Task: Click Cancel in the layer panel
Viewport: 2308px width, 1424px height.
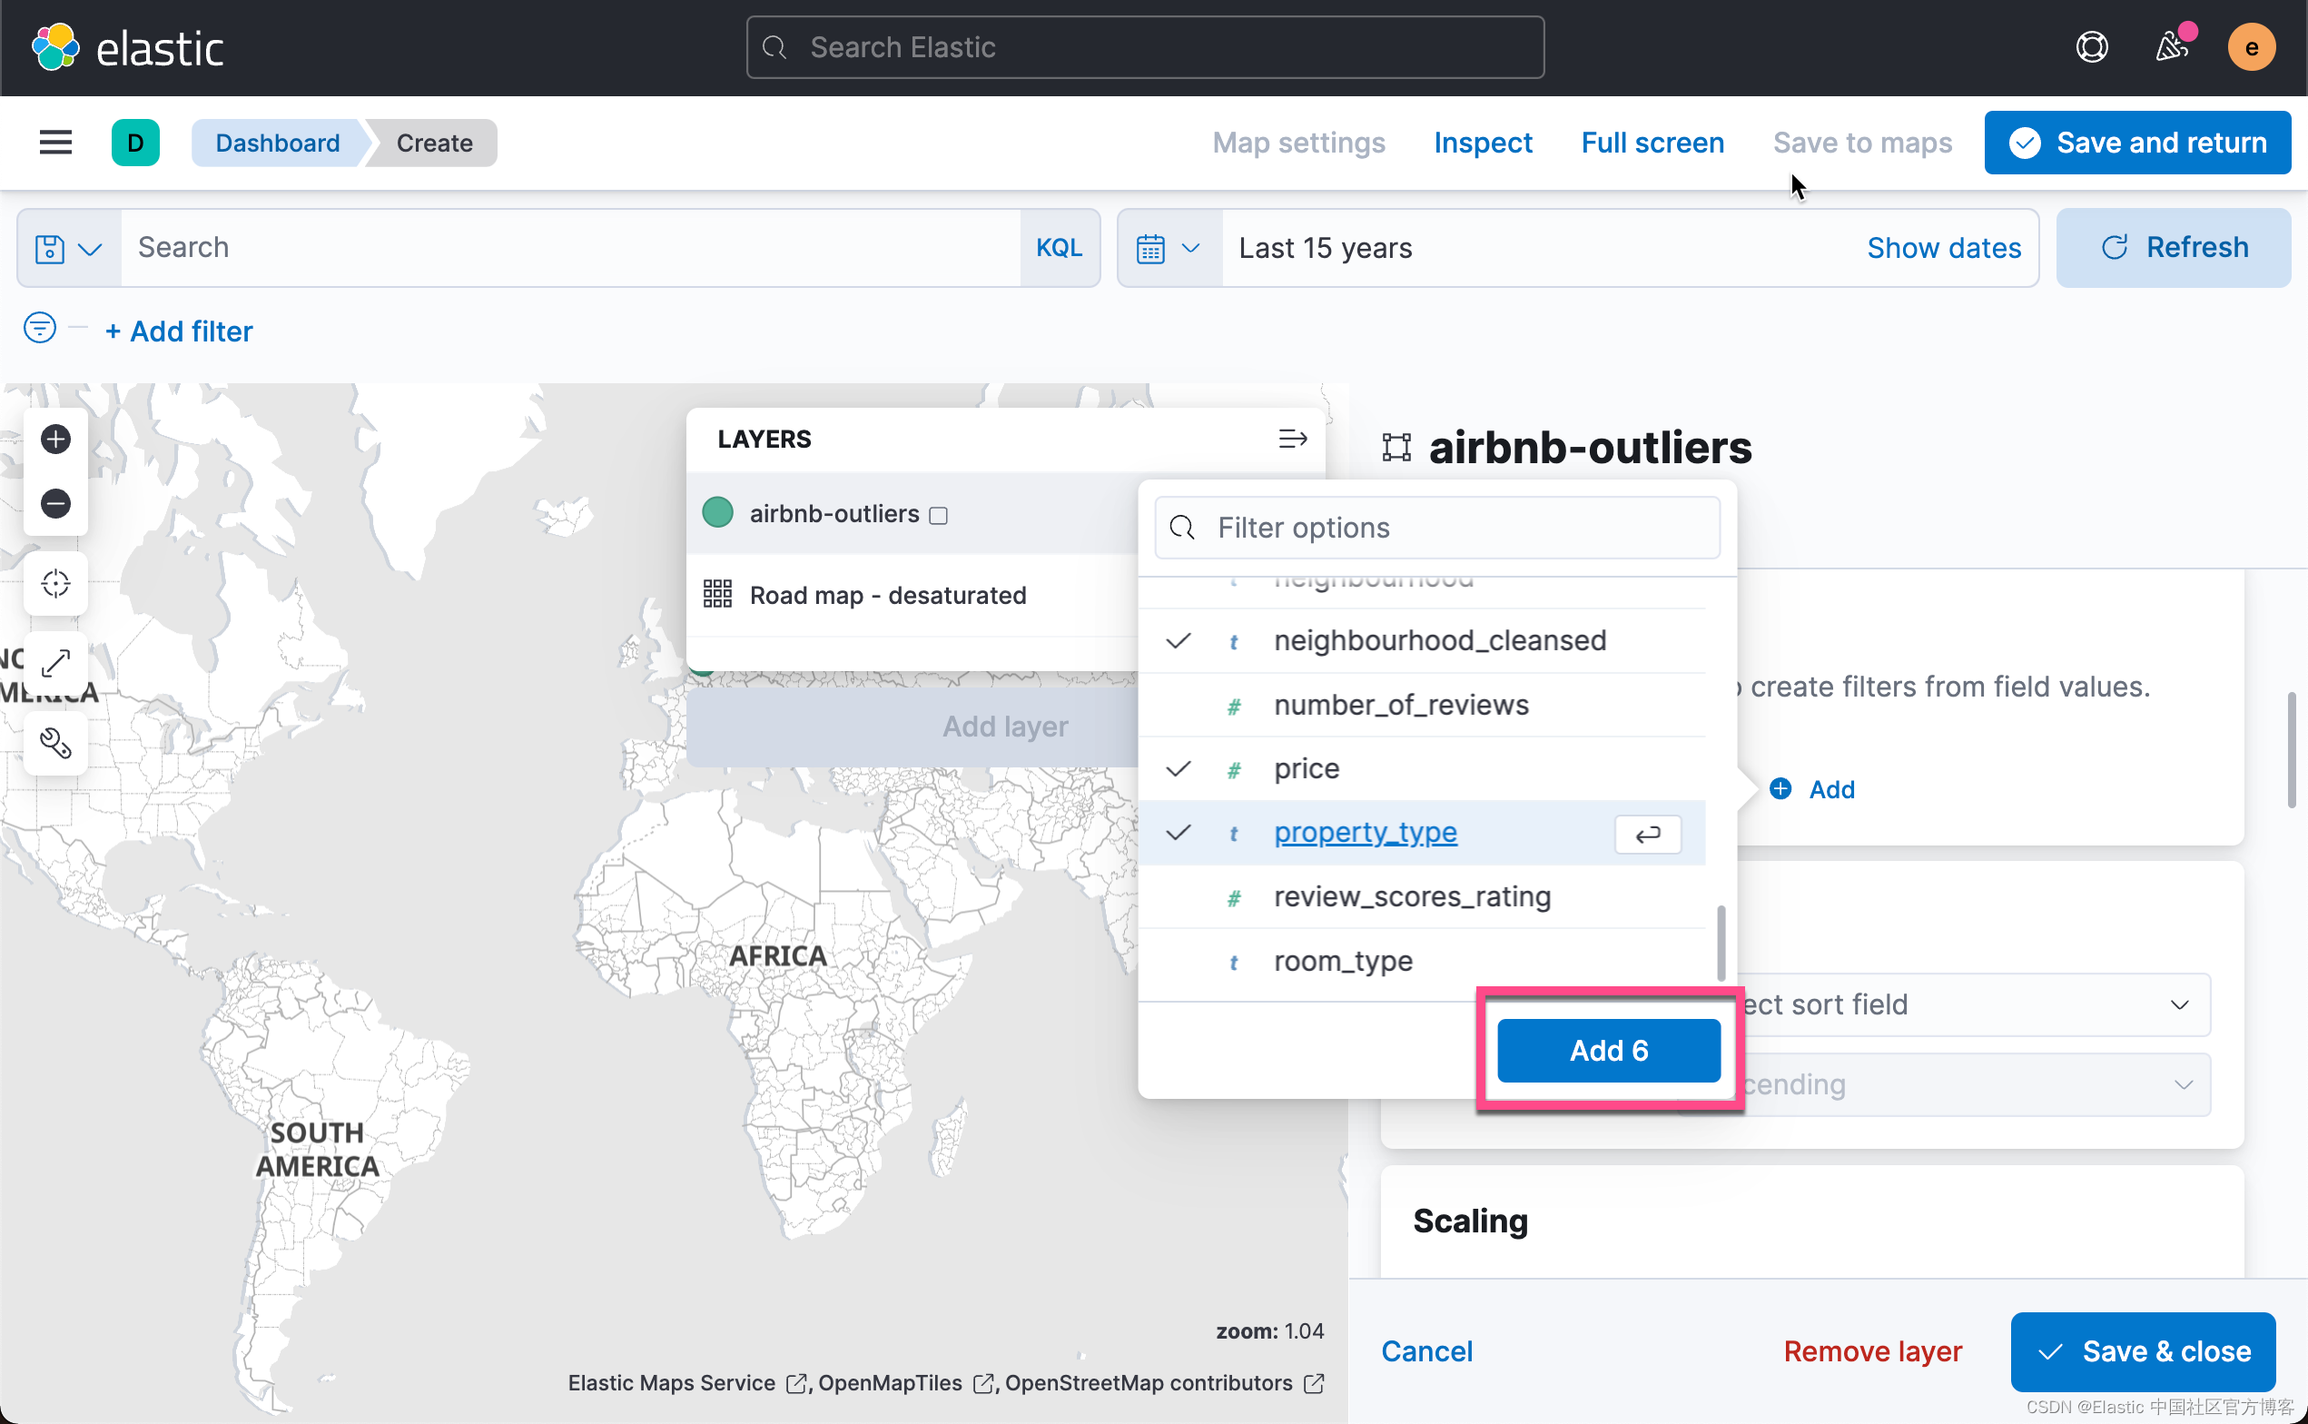Action: [1426, 1351]
